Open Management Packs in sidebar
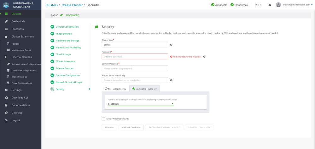This screenshot has width=315, height=149. click(21, 50)
